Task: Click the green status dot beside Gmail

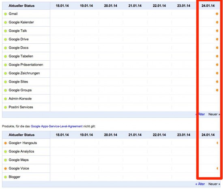Action: (6, 14)
